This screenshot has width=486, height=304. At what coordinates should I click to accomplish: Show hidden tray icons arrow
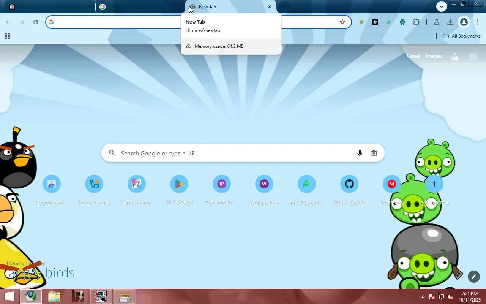[x=423, y=297]
